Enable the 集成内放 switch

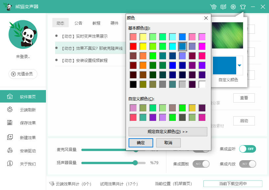pyautogui.click(x=247, y=164)
